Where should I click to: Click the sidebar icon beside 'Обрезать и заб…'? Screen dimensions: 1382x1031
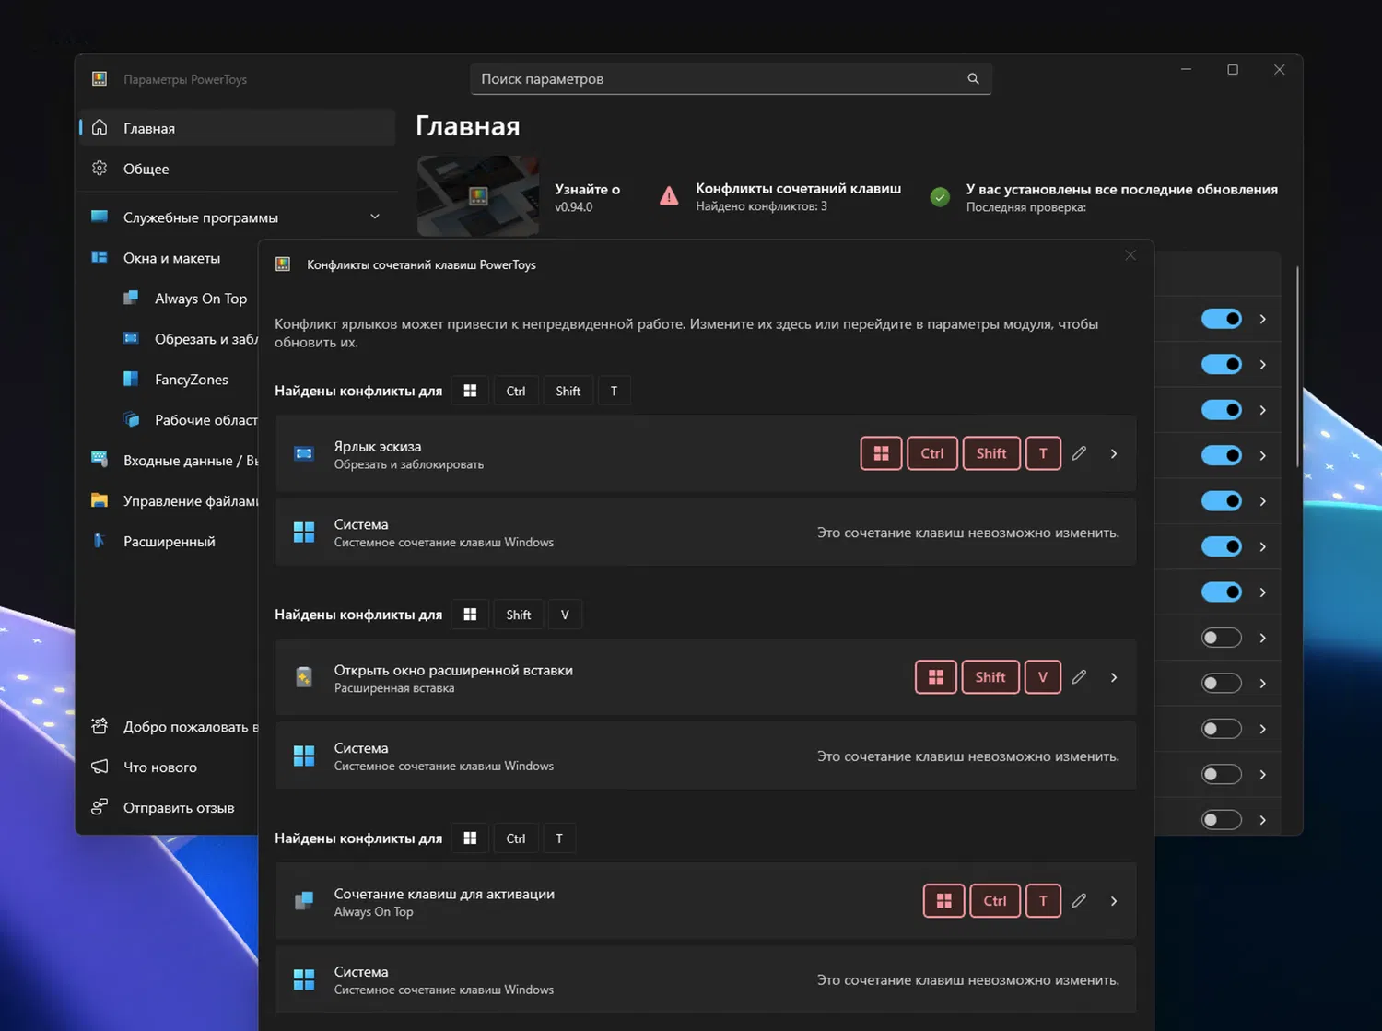[x=131, y=339]
